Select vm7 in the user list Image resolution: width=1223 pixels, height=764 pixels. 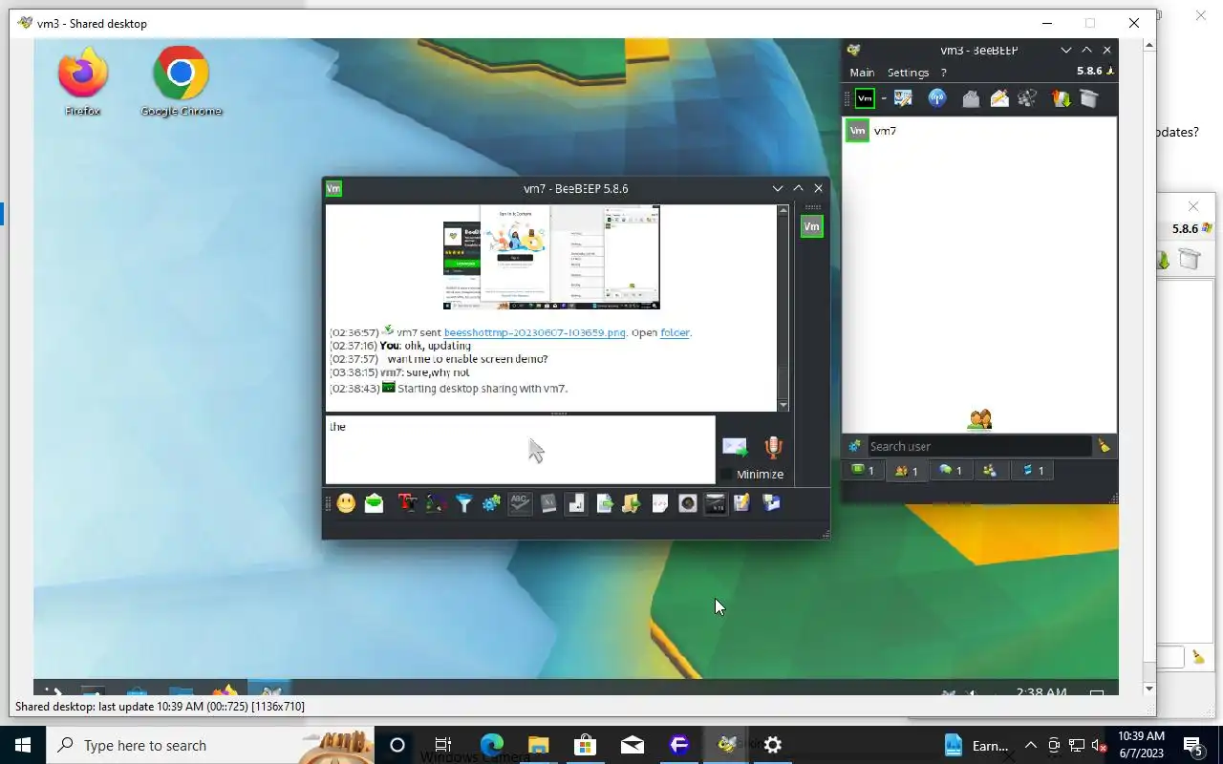point(979,132)
